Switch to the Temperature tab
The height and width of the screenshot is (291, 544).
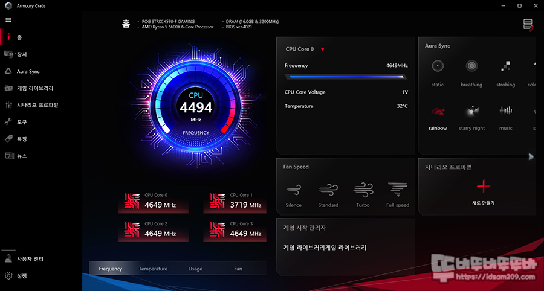pos(153,269)
